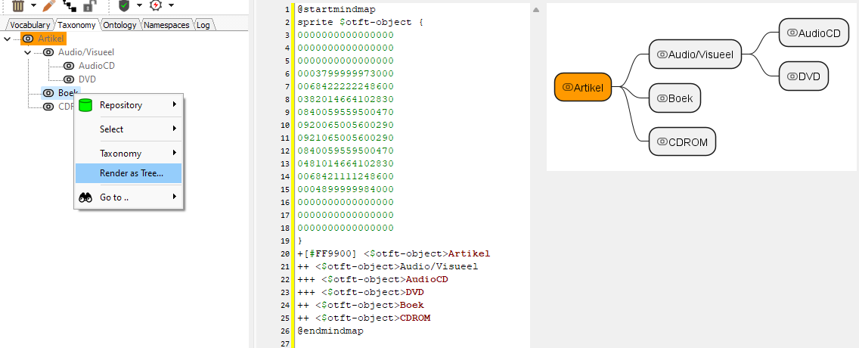The height and width of the screenshot is (348, 859).
Task: Open the dropdown arrow beside the trash icon
Action: [33, 5]
